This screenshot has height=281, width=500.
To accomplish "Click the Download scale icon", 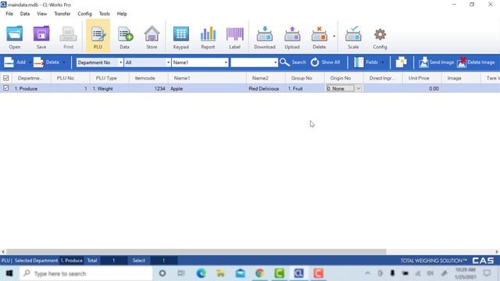I will 265,37.
